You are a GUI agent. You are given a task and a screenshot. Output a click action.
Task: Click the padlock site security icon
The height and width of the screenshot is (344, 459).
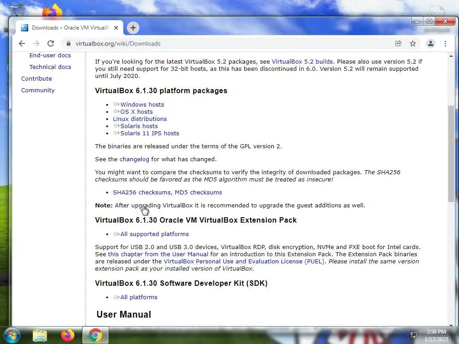click(69, 43)
